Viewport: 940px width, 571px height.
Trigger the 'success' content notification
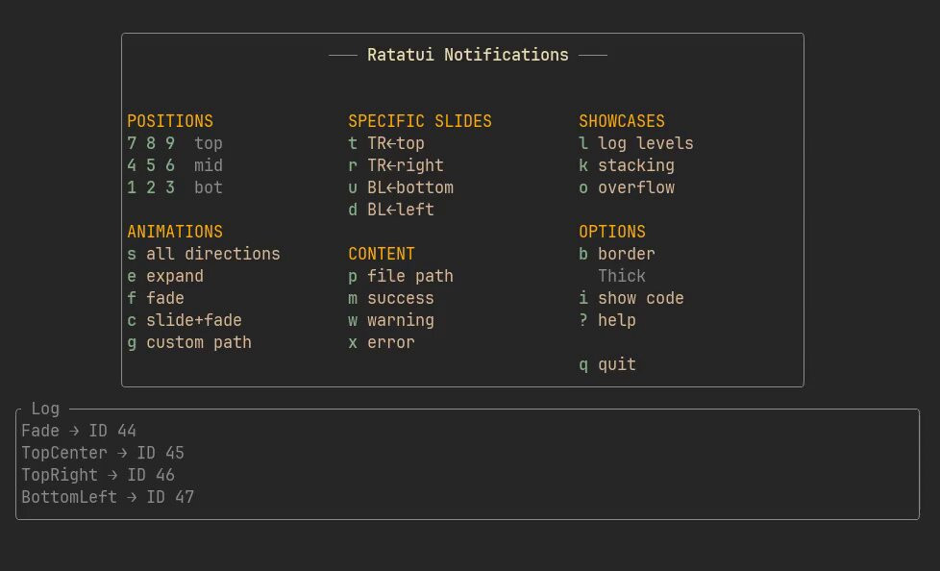tap(400, 299)
